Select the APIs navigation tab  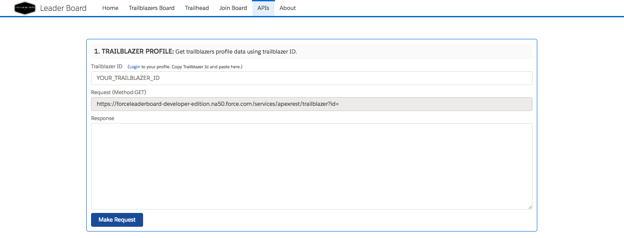pos(263,8)
